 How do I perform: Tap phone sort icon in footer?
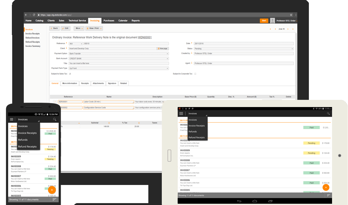[54, 199]
